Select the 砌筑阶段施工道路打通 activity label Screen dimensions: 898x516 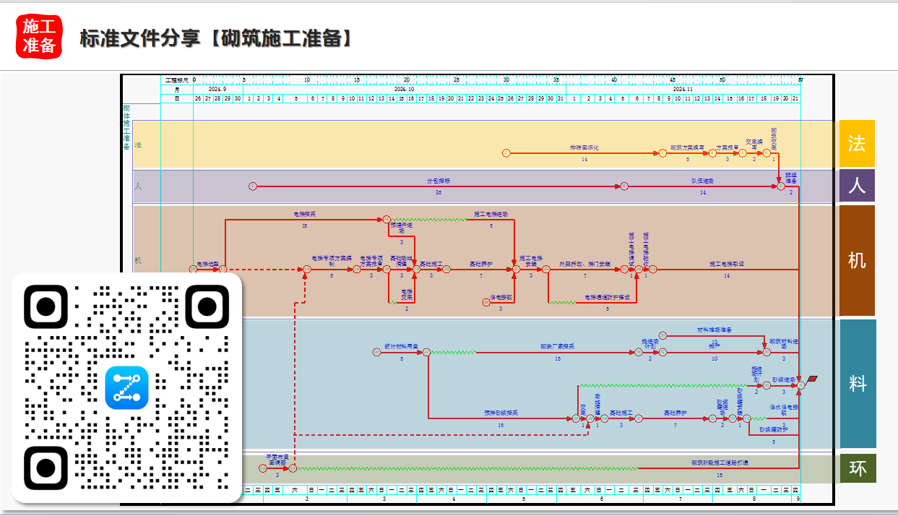coord(720,463)
